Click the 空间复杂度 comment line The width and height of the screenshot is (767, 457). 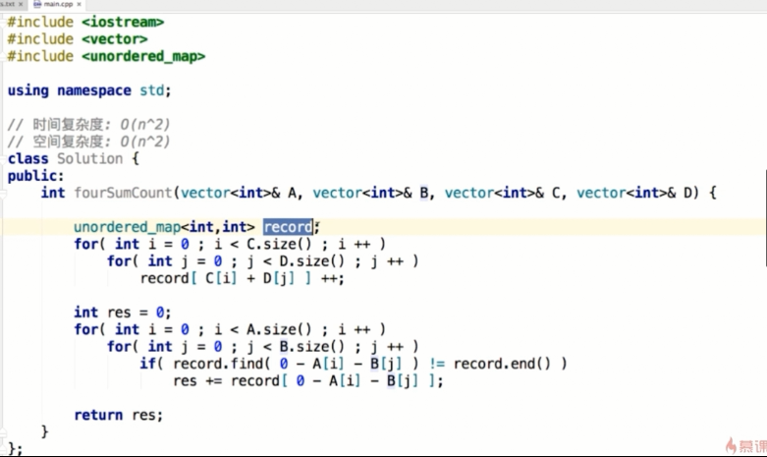tap(88, 142)
